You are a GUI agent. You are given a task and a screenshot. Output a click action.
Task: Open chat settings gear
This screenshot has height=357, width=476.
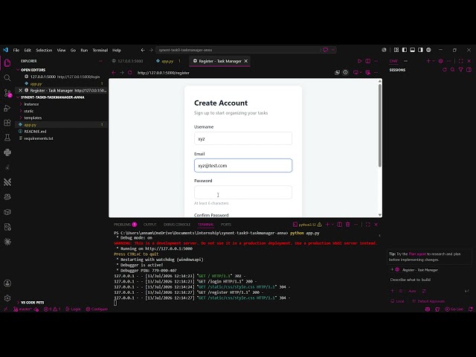click(x=440, y=61)
